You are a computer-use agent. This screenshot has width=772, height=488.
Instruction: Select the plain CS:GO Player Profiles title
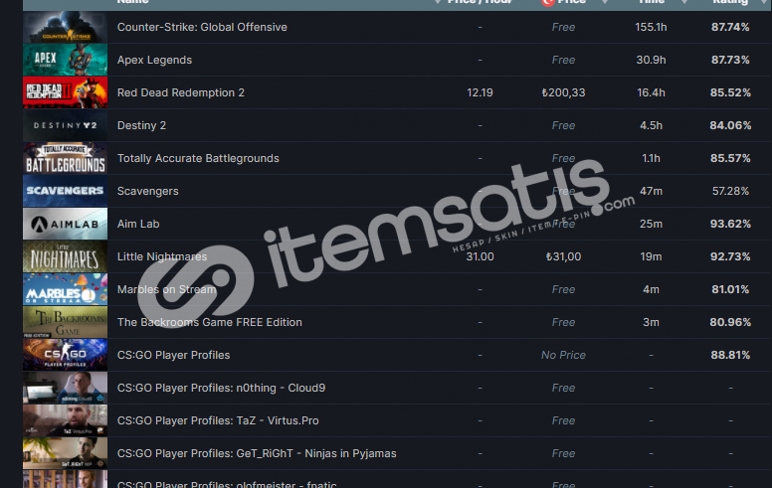pos(173,355)
